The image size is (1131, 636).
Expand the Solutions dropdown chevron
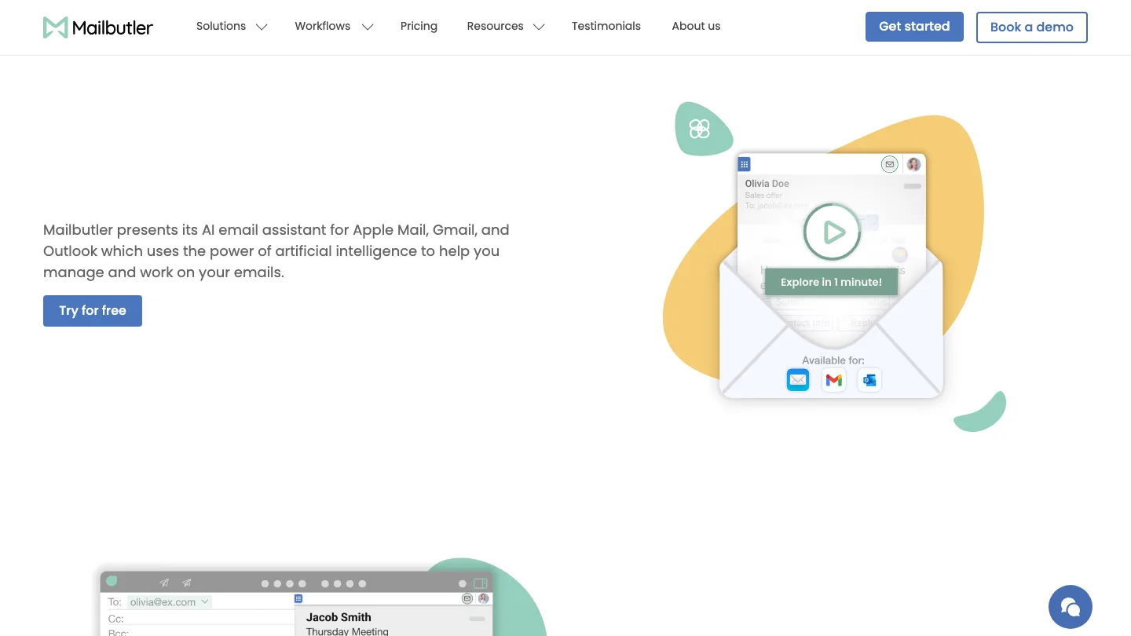click(262, 27)
